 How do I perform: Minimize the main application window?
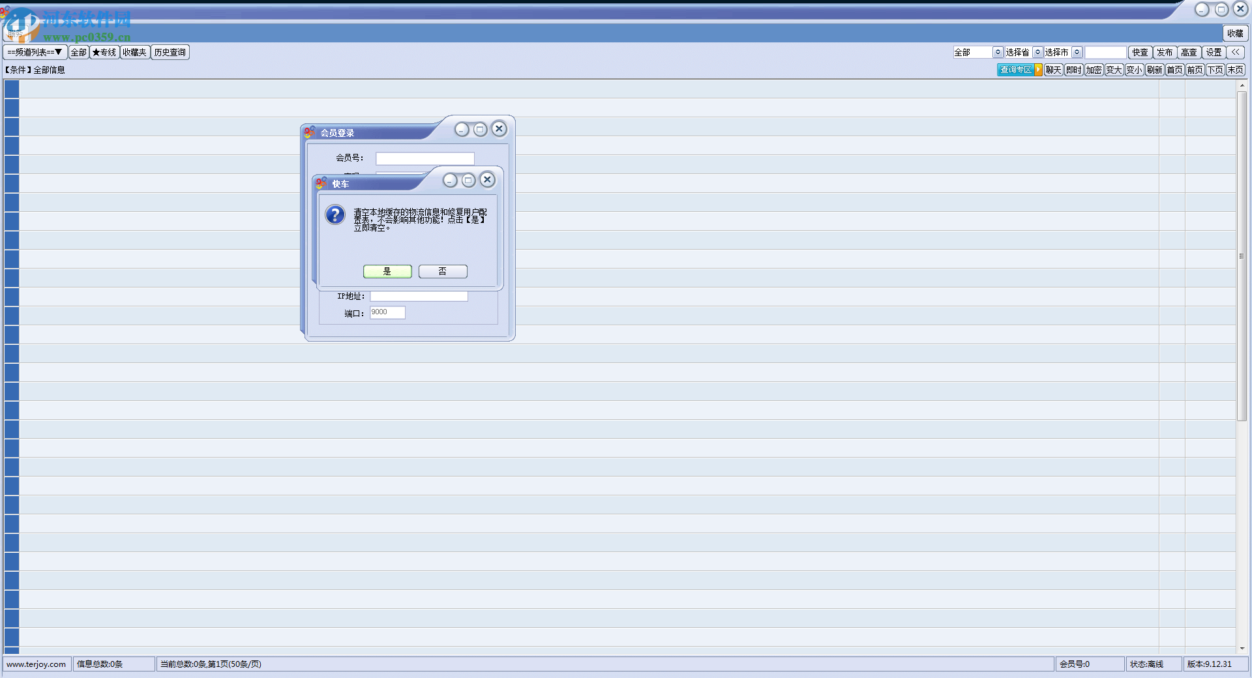tap(1202, 9)
